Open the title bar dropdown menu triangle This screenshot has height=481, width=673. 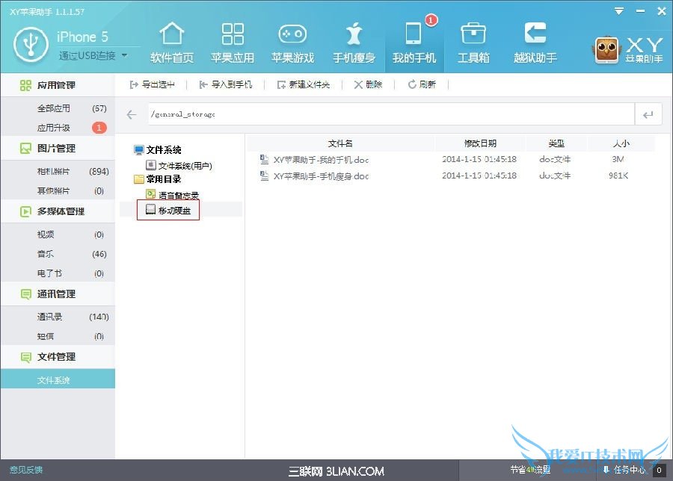619,11
